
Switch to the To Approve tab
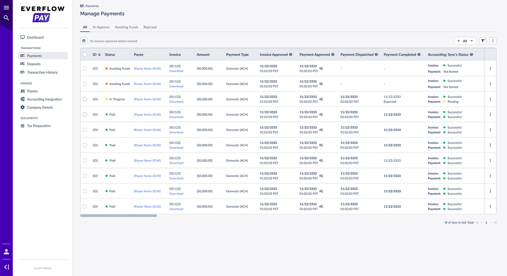tap(101, 27)
